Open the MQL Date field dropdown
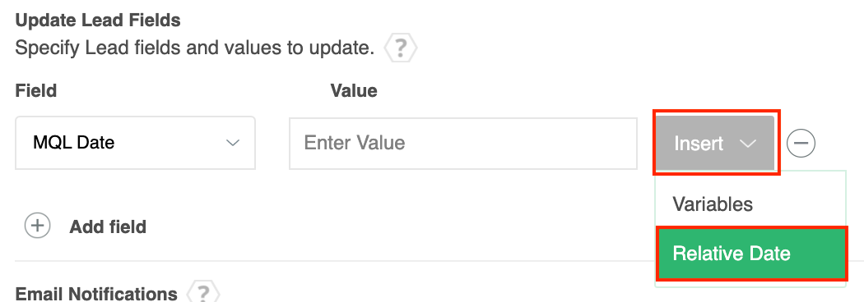Image resolution: width=864 pixels, height=302 pixels. point(135,143)
